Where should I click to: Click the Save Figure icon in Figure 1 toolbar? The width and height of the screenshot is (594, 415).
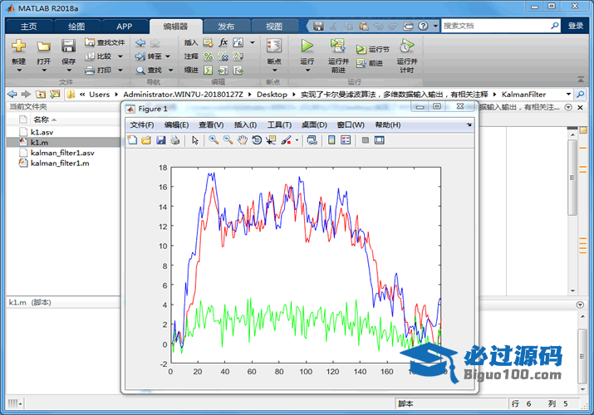(x=160, y=140)
